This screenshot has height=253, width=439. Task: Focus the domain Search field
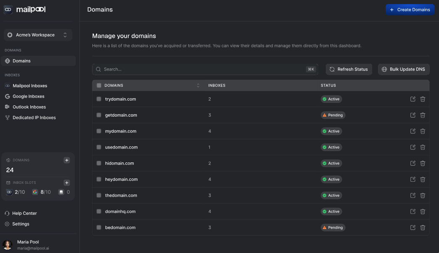pyautogui.click(x=202, y=69)
